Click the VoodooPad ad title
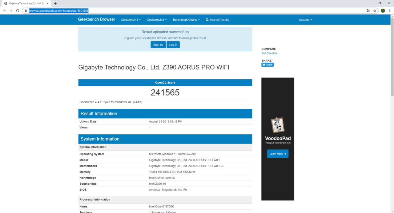The image size is (394, 213). pyautogui.click(x=278, y=138)
